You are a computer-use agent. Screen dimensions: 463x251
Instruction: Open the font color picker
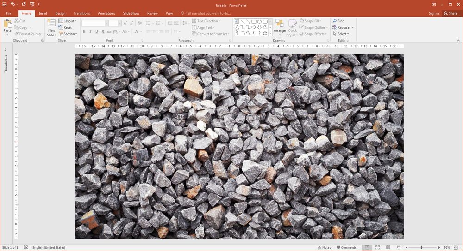[x=138, y=31]
